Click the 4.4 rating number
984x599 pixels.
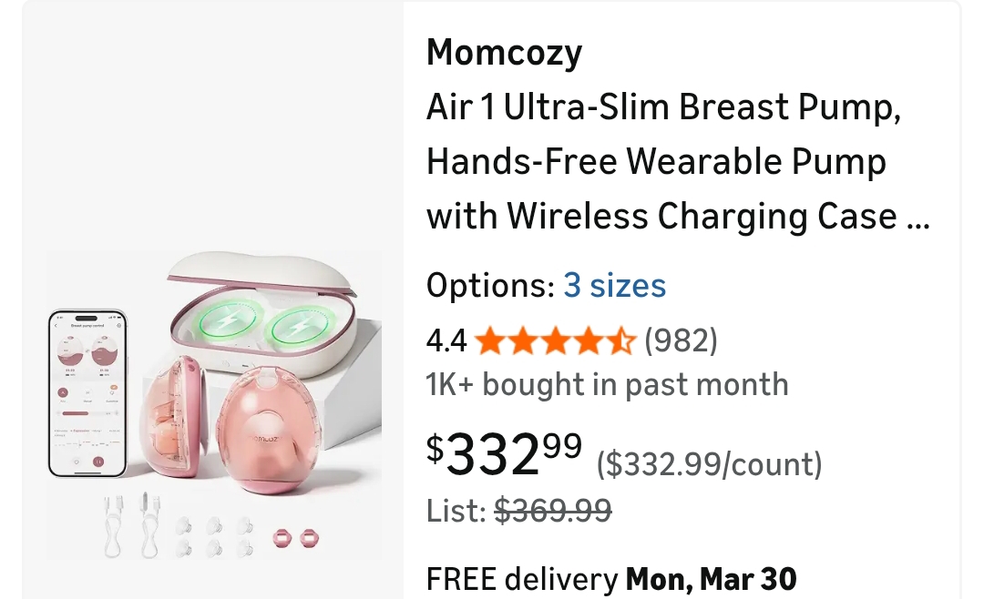pyautogui.click(x=446, y=341)
